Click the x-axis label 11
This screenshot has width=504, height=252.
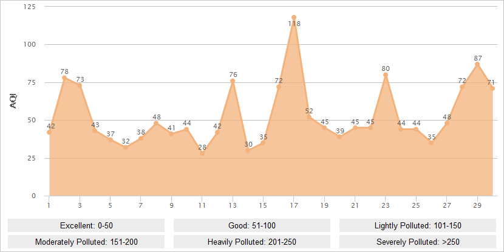point(202,205)
